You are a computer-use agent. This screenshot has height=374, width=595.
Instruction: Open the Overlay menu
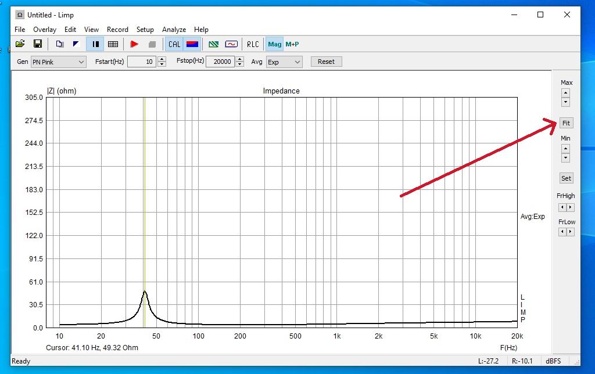44,30
